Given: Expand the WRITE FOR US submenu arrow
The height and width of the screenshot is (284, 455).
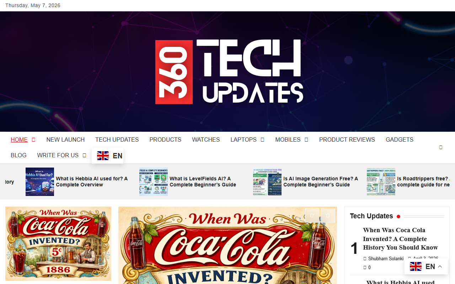Looking at the screenshot, I should click(x=84, y=155).
